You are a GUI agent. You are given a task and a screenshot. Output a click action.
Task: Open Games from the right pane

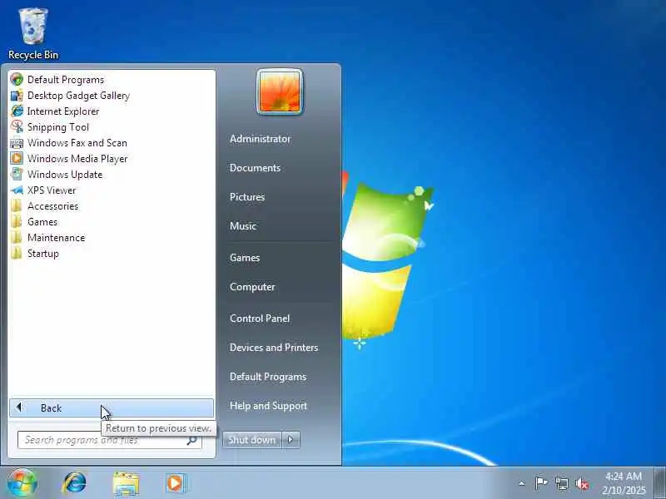(x=245, y=258)
